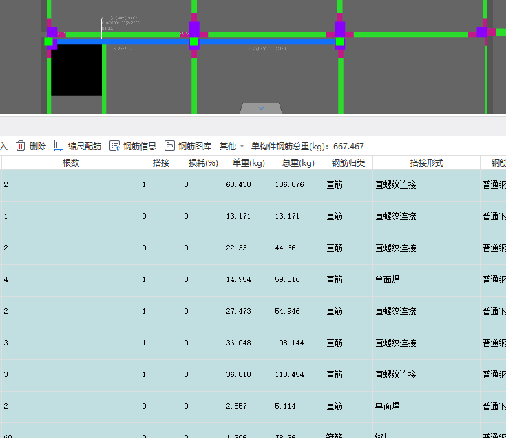The width and height of the screenshot is (506, 439).
Task: Click the 搭接 column header
Action: tap(161, 163)
